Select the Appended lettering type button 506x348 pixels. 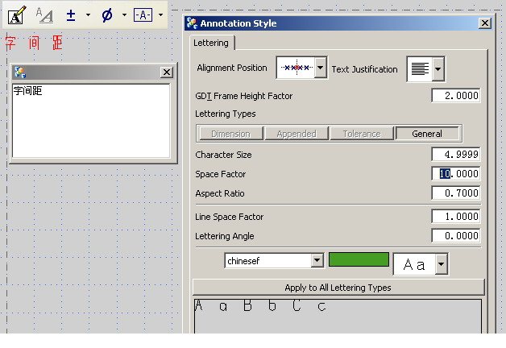(297, 134)
